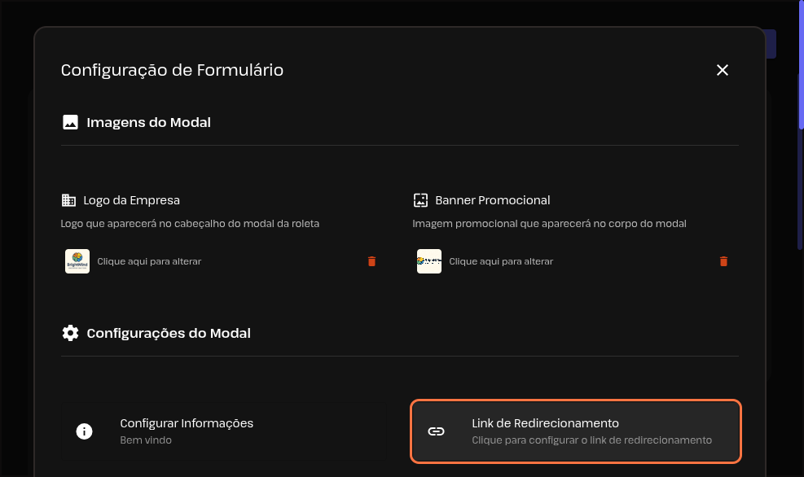Click the Banner Promocional label
The width and height of the screenshot is (804, 477).
point(493,200)
